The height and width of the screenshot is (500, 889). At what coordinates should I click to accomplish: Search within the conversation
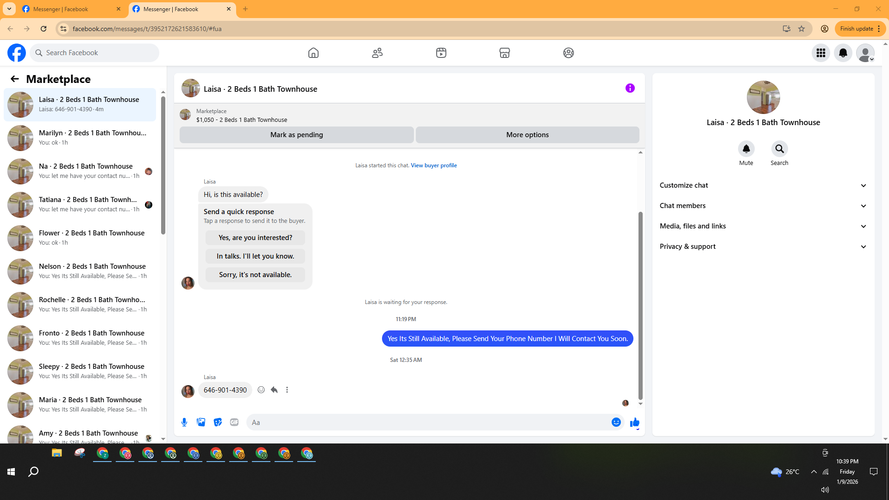pos(780,149)
